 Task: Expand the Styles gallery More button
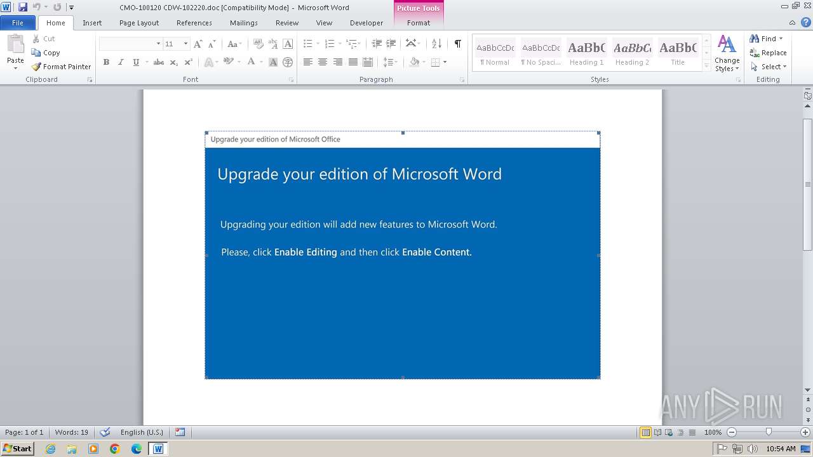tap(706, 66)
